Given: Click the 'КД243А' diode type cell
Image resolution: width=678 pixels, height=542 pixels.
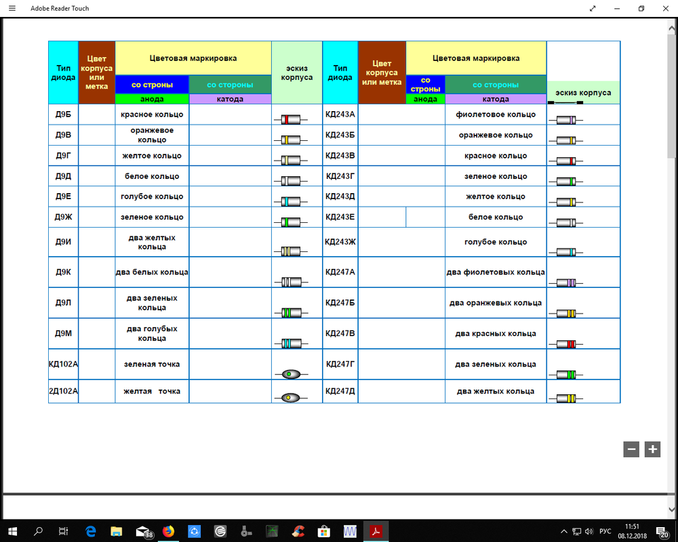Looking at the screenshot, I should (x=340, y=114).
